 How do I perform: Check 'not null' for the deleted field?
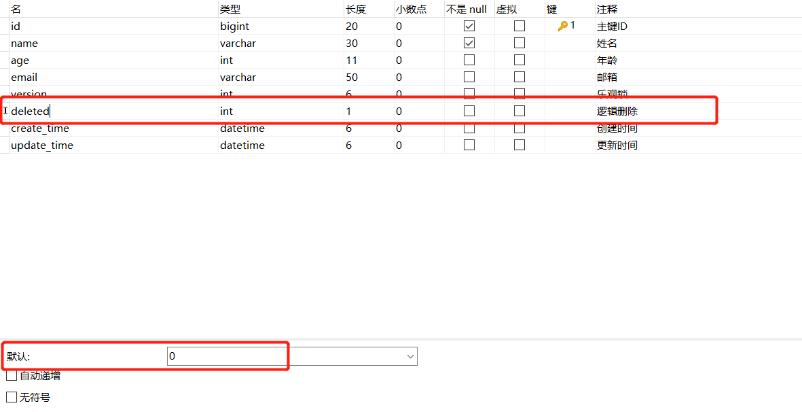point(469,111)
